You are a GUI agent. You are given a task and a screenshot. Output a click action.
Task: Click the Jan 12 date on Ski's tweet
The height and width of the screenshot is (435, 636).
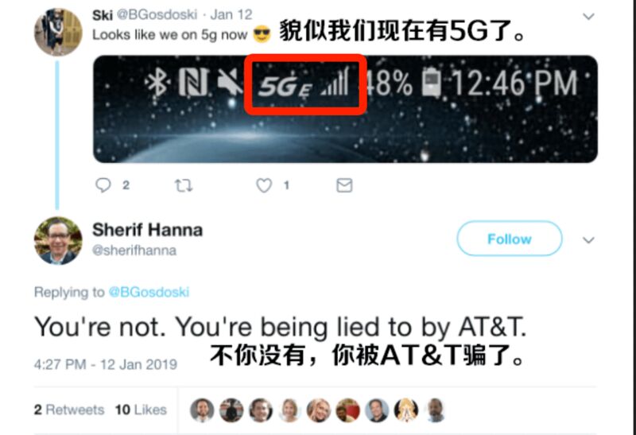[231, 14]
